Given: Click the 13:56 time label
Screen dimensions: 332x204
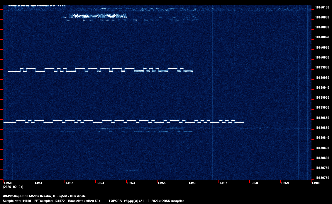Looking at the screenshot, I should [193, 183].
